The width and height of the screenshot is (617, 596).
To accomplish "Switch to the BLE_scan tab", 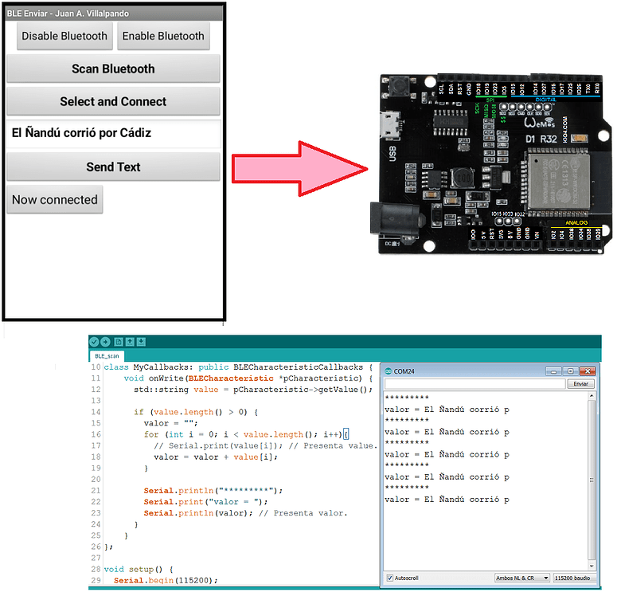I will coord(106,356).
